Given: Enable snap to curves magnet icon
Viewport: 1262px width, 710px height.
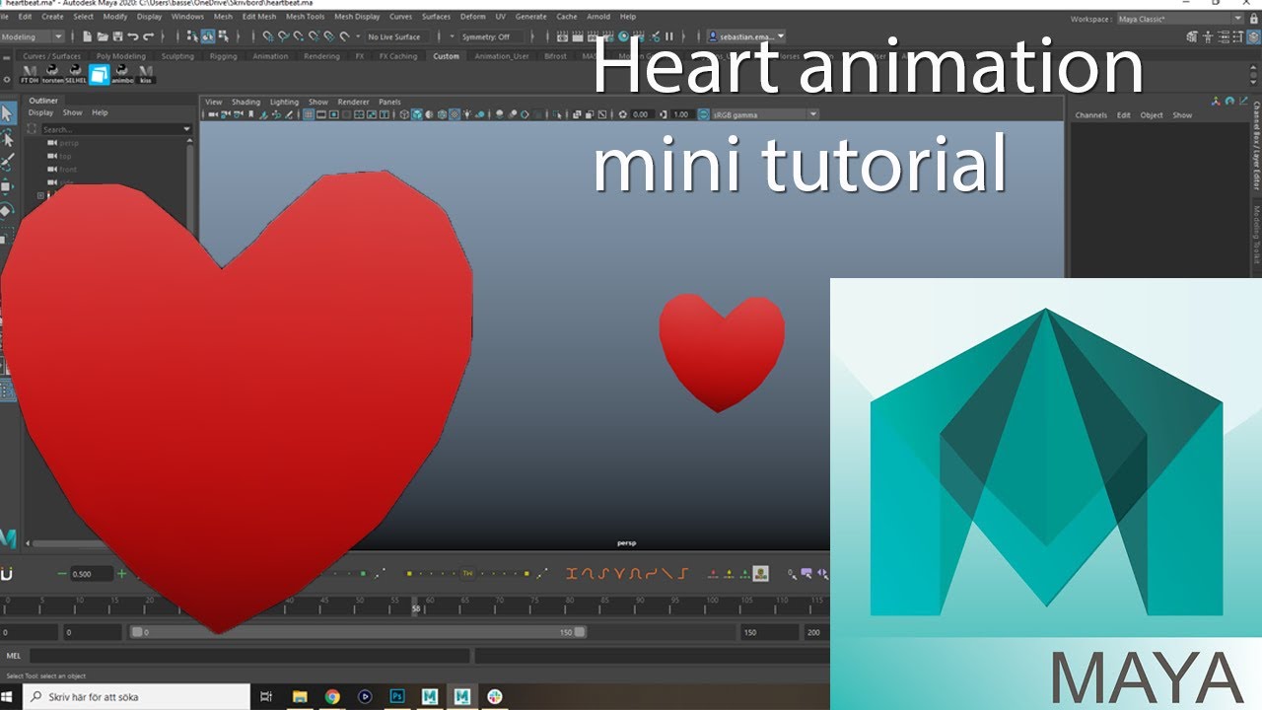Looking at the screenshot, I should click(x=283, y=36).
